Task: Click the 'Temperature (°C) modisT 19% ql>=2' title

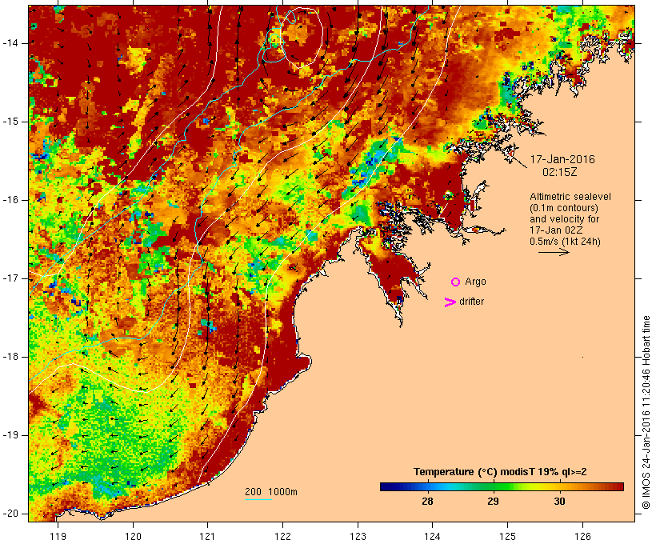Action: click(500, 472)
